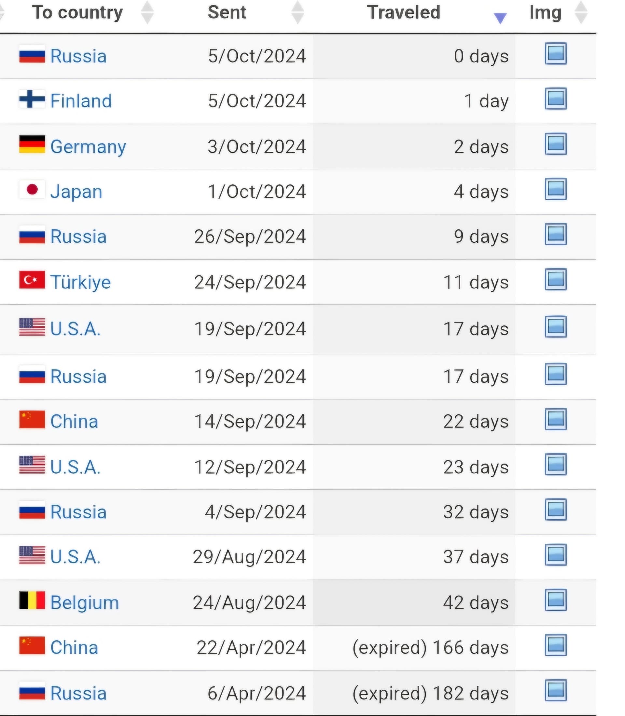Open image icon for Germany postcard
625x716 pixels.
click(556, 144)
